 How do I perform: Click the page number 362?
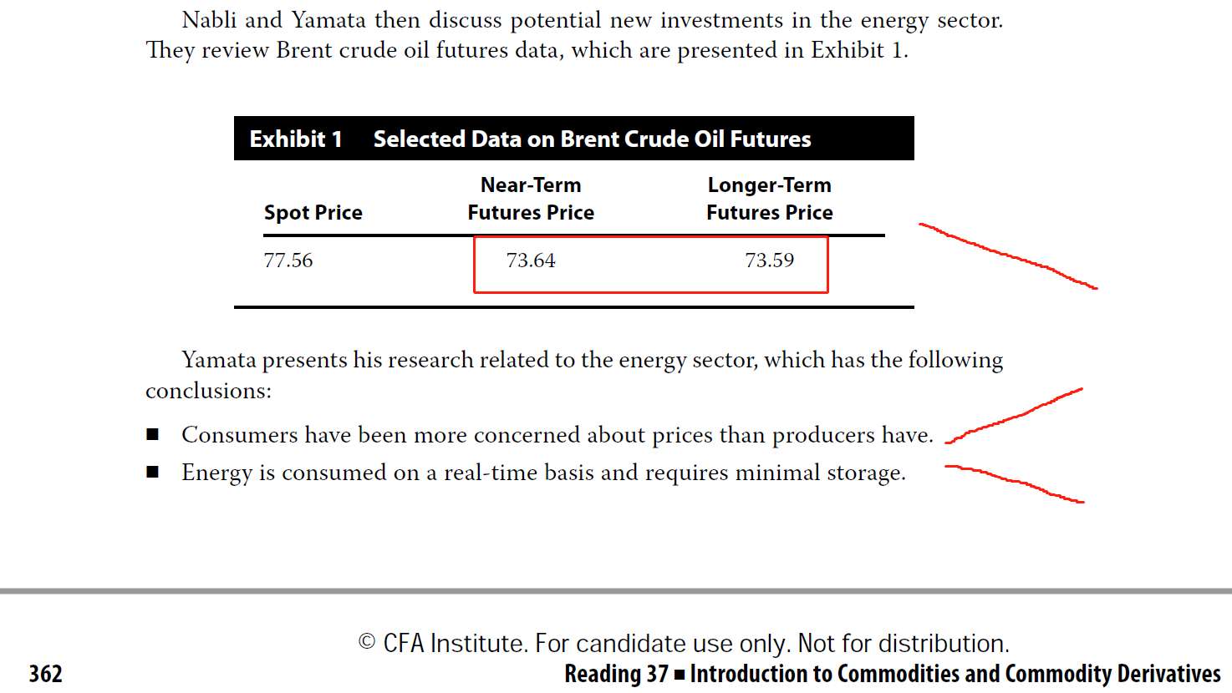45,674
